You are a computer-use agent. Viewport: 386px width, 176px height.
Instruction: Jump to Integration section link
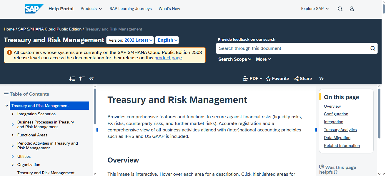tap(334, 122)
